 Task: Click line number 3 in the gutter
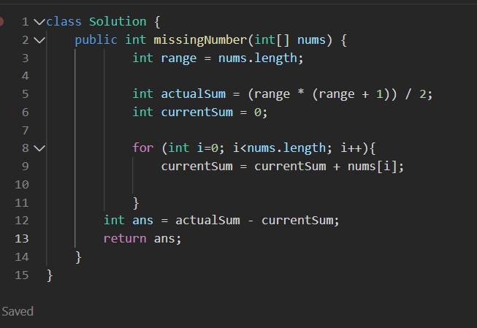pyautogui.click(x=26, y=58)
